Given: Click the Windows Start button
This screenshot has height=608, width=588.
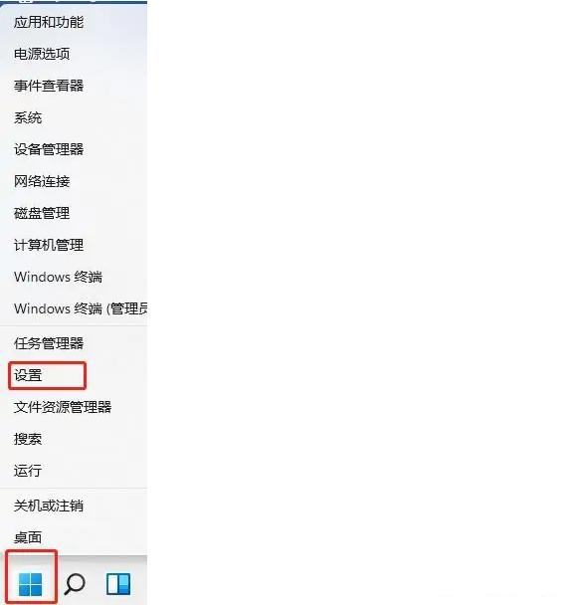Looking at the screenshot, I should pos(30,584).
